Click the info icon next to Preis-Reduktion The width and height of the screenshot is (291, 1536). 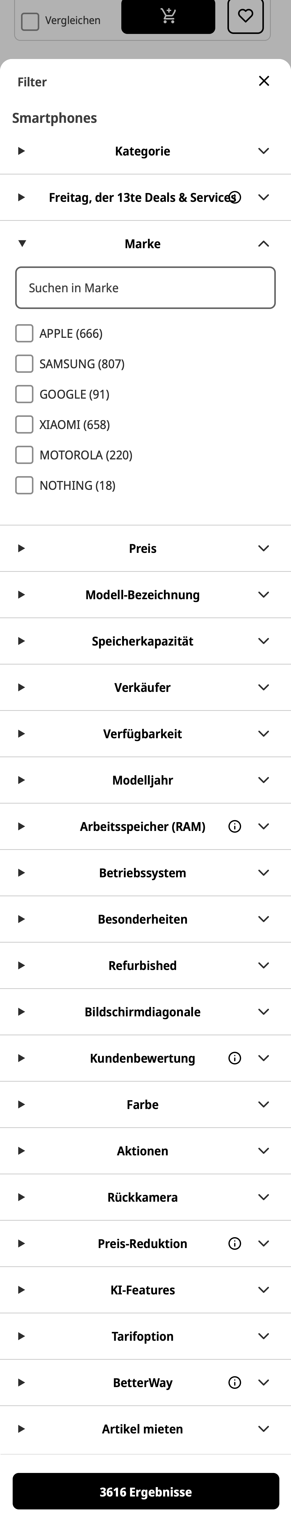[234, 1243]
